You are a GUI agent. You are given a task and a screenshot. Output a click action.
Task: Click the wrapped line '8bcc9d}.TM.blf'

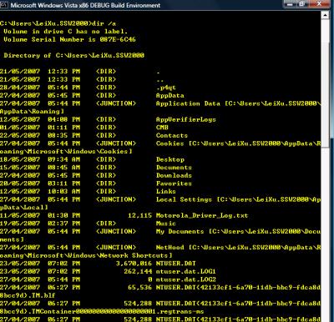(28, 295)
